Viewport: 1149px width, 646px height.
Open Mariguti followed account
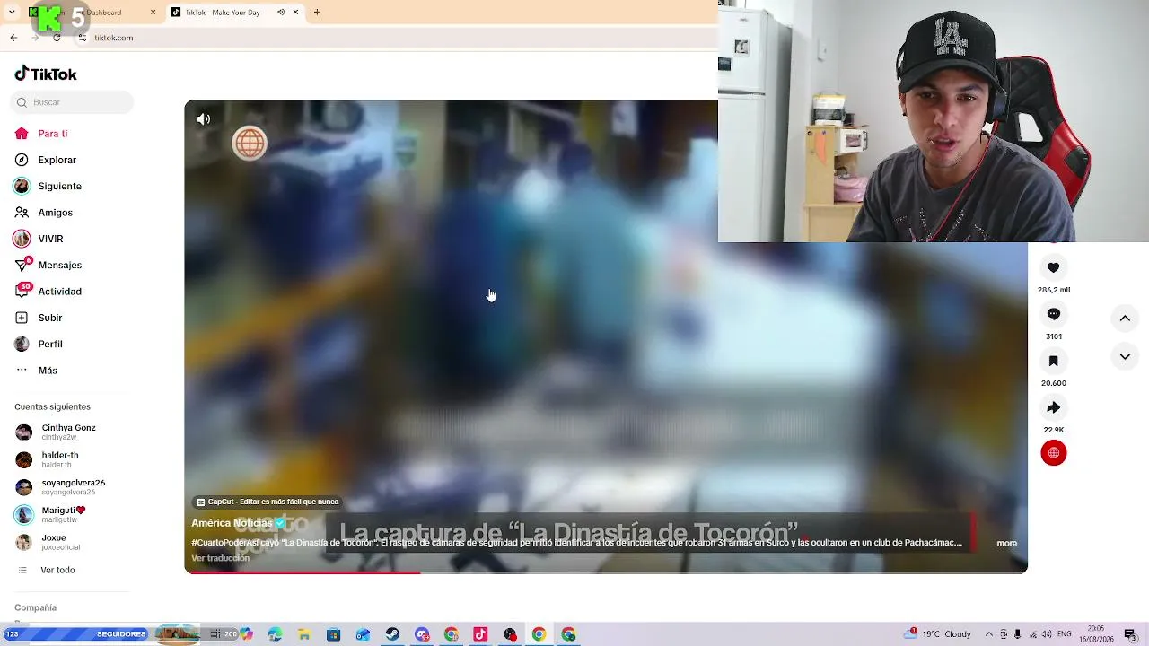[x=50, y=514]
